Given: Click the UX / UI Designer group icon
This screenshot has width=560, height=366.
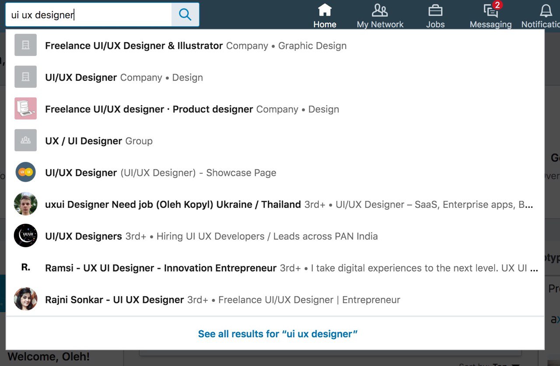Looking at the screenshot, I should [25, 140].
